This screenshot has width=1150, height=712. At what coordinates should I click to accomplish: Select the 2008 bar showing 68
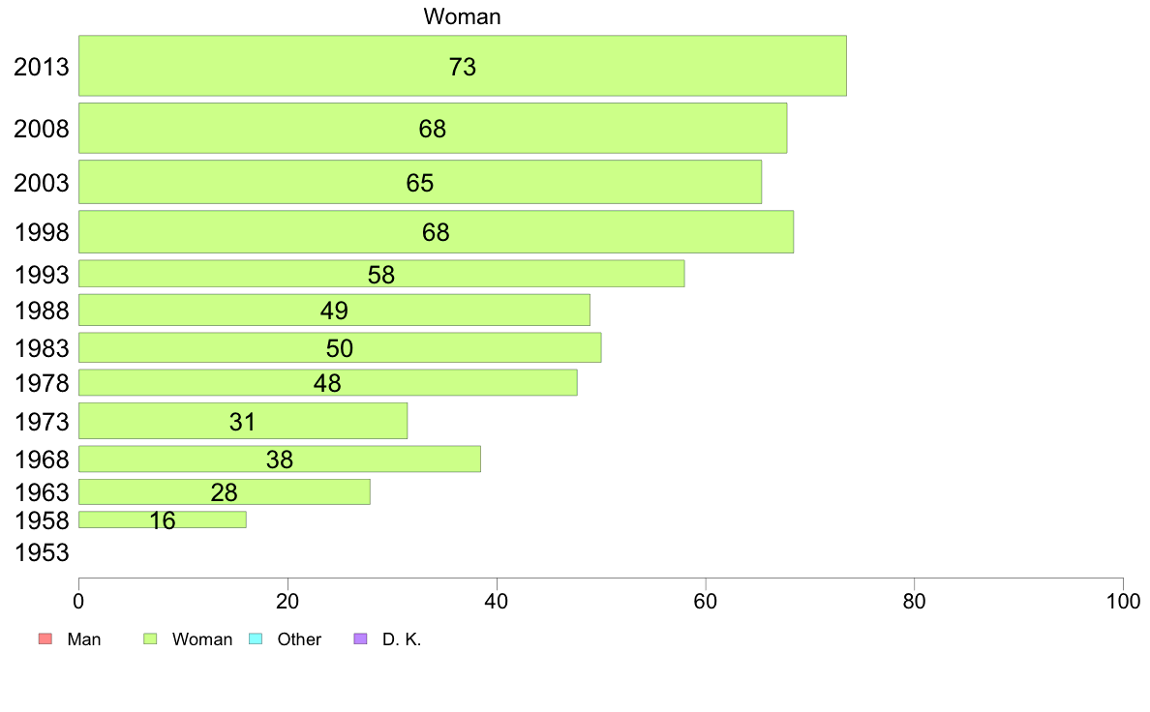pyautogui.click(x=433, y=129)
